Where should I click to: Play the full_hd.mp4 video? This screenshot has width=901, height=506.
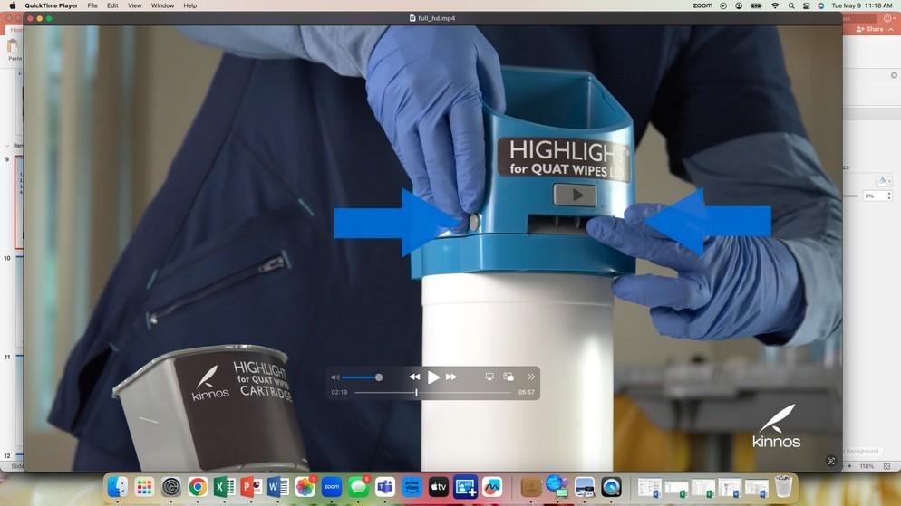tap(433, 377)
